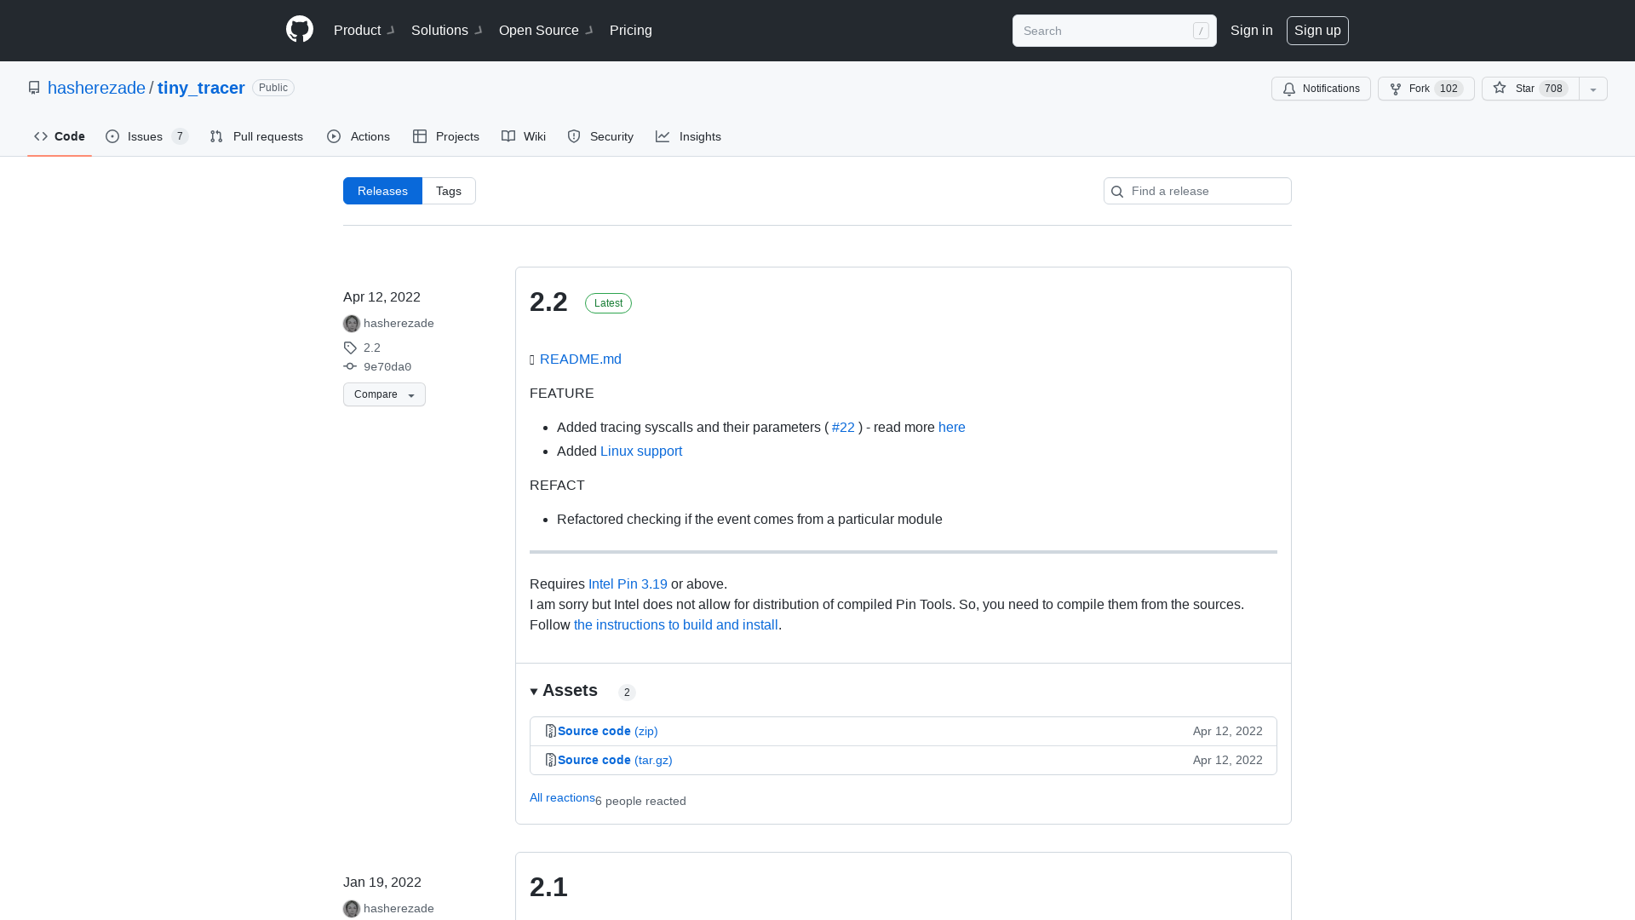
Task: Open hasherezade user profile link
Action: (96, 88)
